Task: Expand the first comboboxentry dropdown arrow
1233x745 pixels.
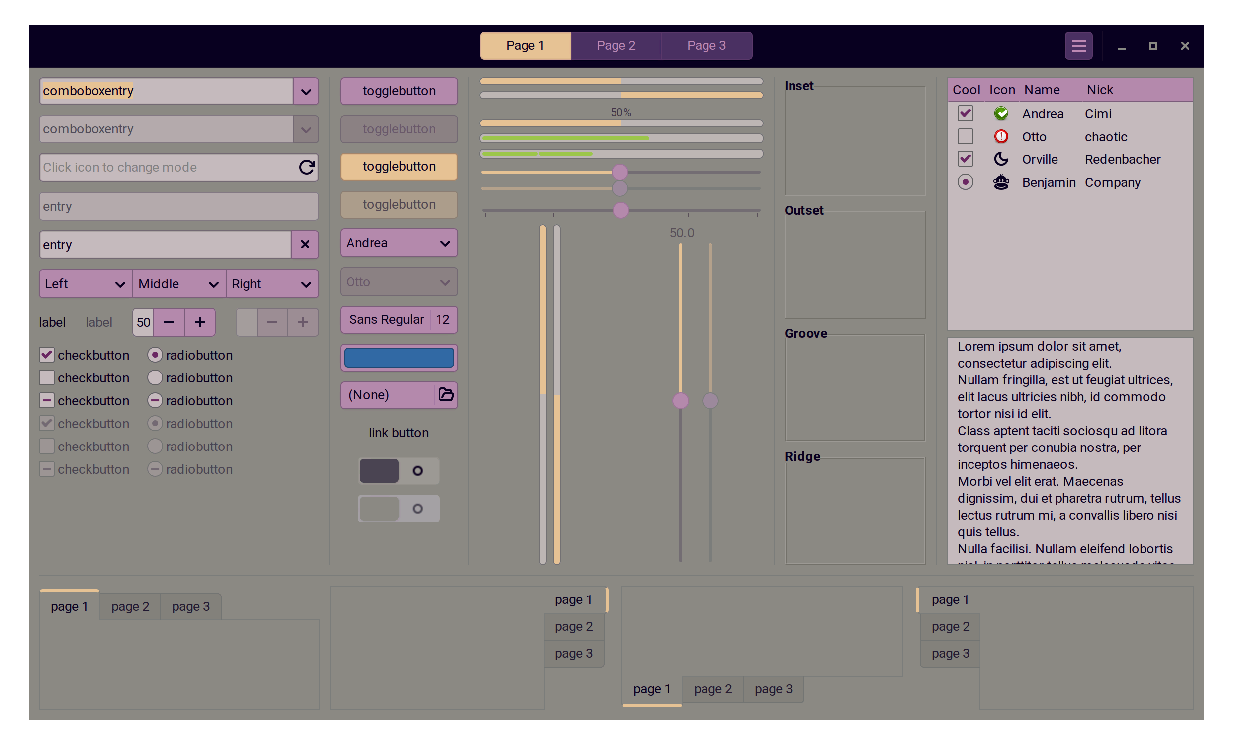Action: tap(306, 91)
